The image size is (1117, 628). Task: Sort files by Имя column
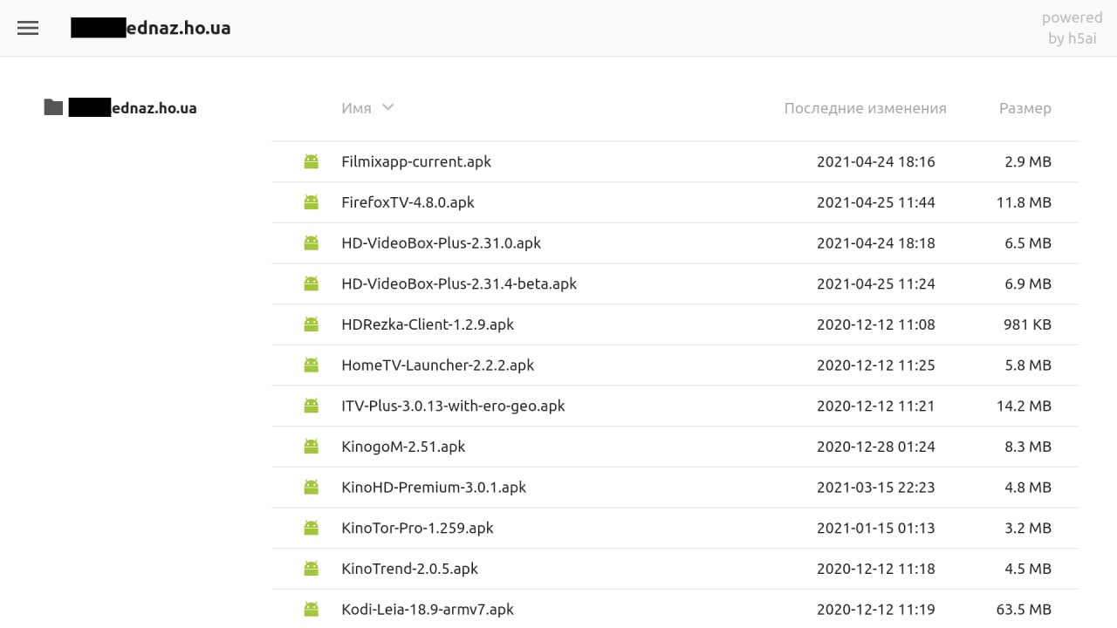(356, 108)
